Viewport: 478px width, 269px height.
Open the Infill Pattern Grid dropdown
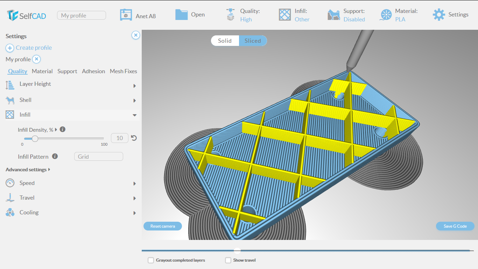click(x=99, y=157)
